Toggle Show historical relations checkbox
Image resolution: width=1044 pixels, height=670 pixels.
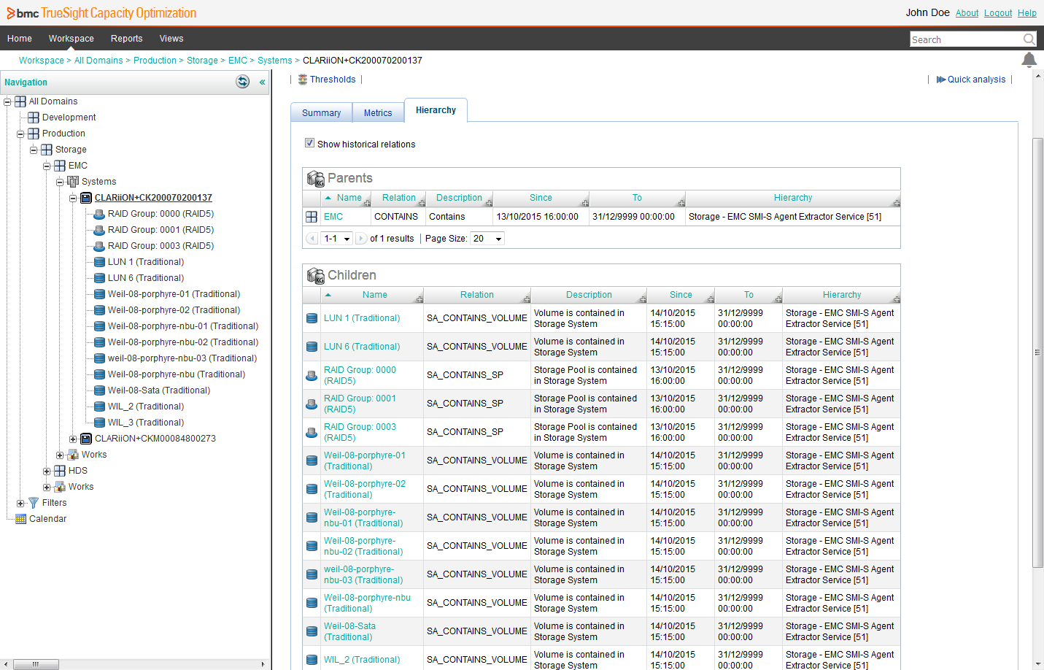309,143
